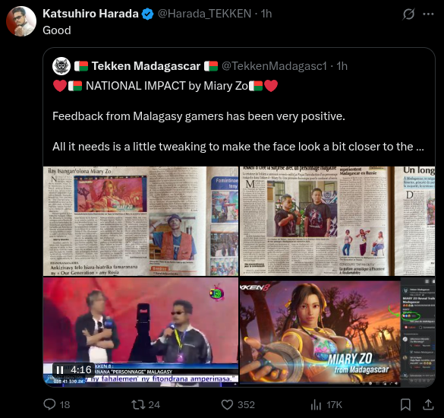This screenshot has width=444, height=418.
Task: Expand the truncated quoted tweet text
Action: pyautogui.click(x=420, y=147)
